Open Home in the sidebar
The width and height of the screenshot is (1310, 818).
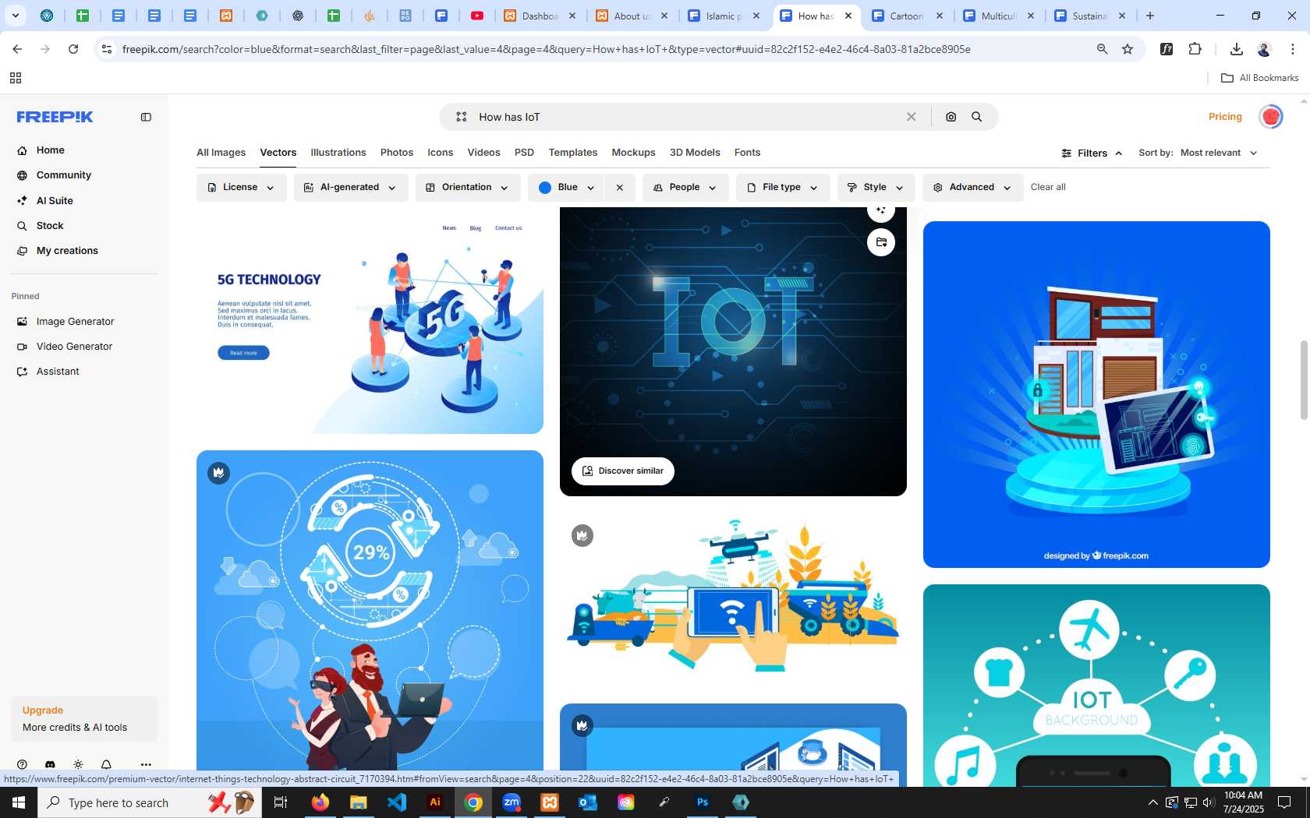50,150
